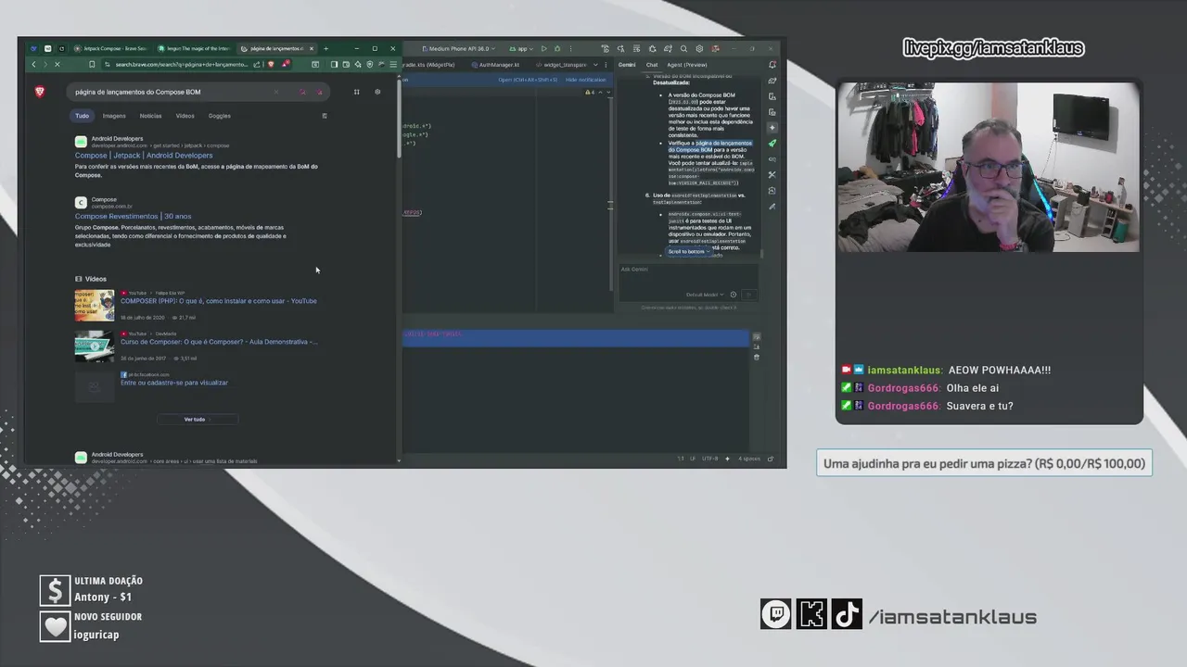This screenshot has width=1187, height=667.
Task: Select Notícias search filter
Action: point(150,116)
